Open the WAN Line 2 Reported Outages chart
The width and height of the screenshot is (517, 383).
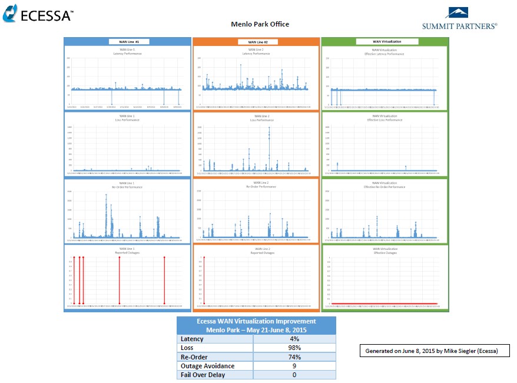(256, 277)
